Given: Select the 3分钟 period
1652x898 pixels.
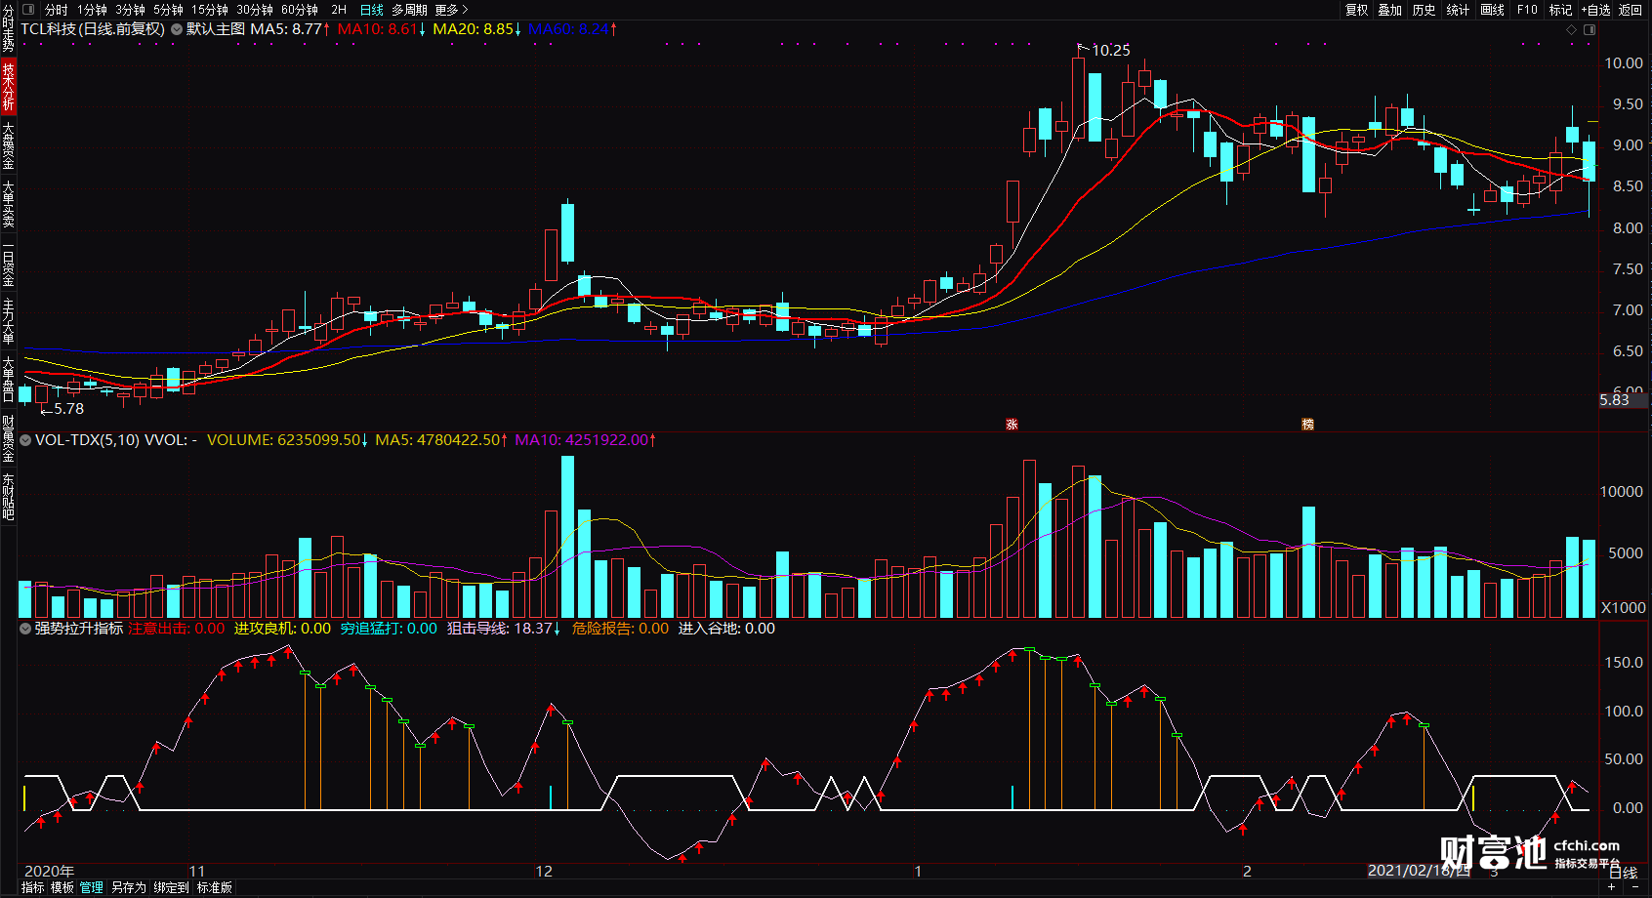Looking at the screenshot, I should [x=131, y=10].
